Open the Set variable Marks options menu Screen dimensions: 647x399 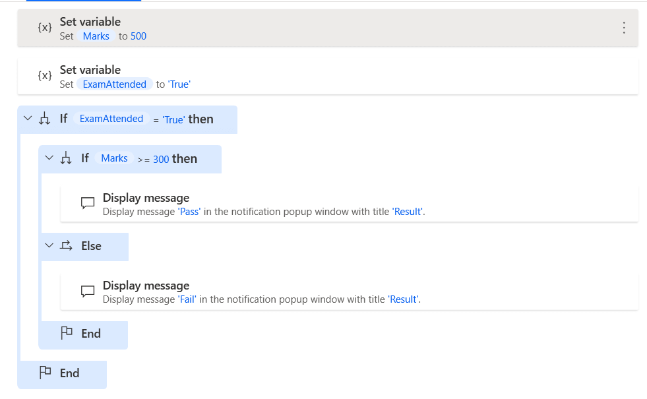(624, 28)
